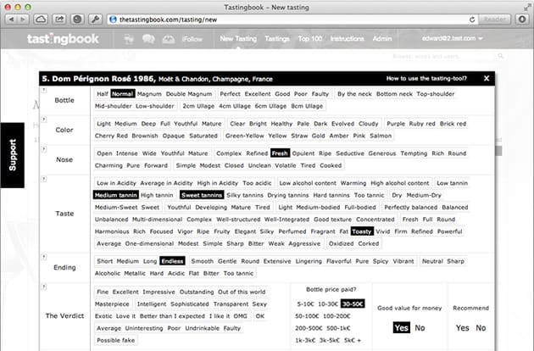534x351 pixels.
Task: Focus the Safari address bar
Action: pos(289,19)
